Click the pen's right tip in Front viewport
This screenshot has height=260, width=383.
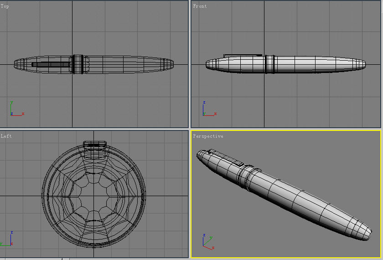(363, 64)
